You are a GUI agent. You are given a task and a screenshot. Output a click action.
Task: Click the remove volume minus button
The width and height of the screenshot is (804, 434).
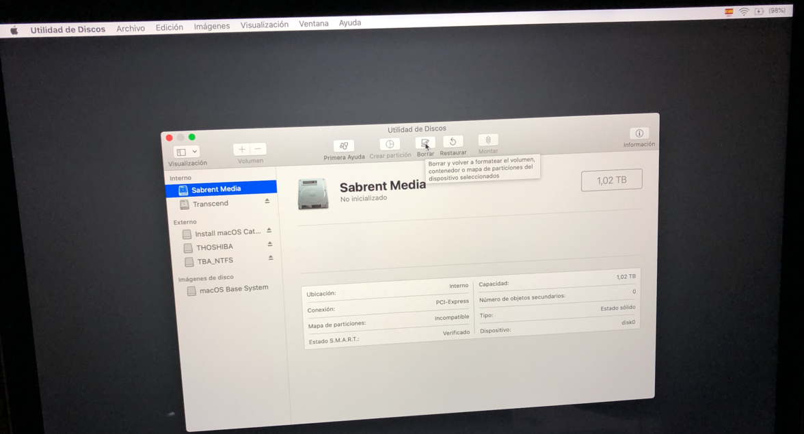(x=258, y=149)
